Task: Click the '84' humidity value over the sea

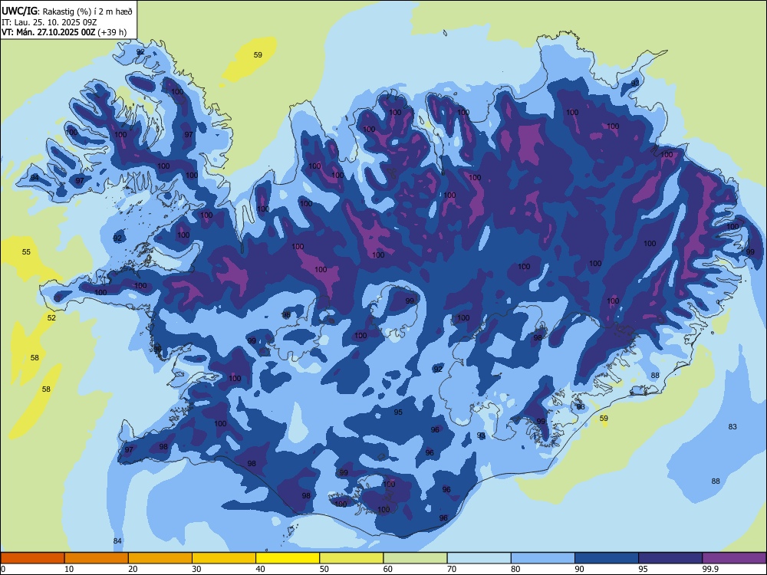Action: click(117, 540)
